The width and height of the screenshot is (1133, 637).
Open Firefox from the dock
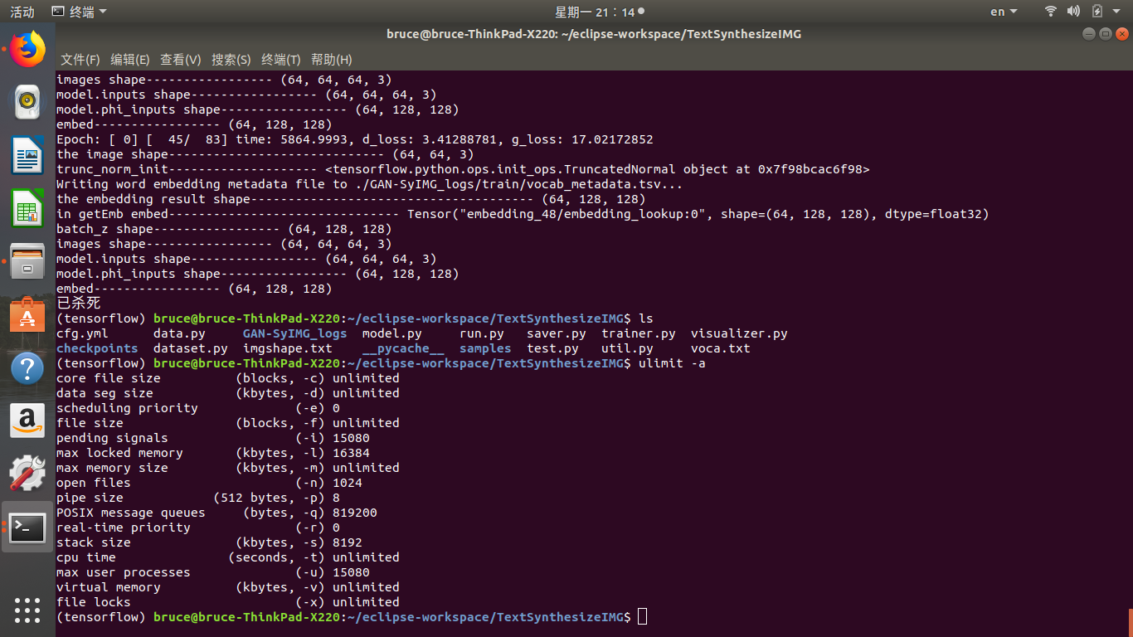click(x=27, y=49)
